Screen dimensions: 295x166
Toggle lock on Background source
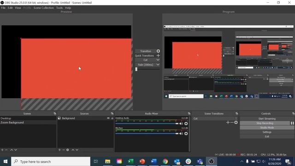[x=112, y=118]
